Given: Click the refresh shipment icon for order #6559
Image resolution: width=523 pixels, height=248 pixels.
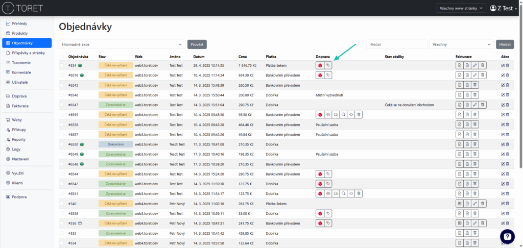Looking at the screenshot, I should point(351,115).
